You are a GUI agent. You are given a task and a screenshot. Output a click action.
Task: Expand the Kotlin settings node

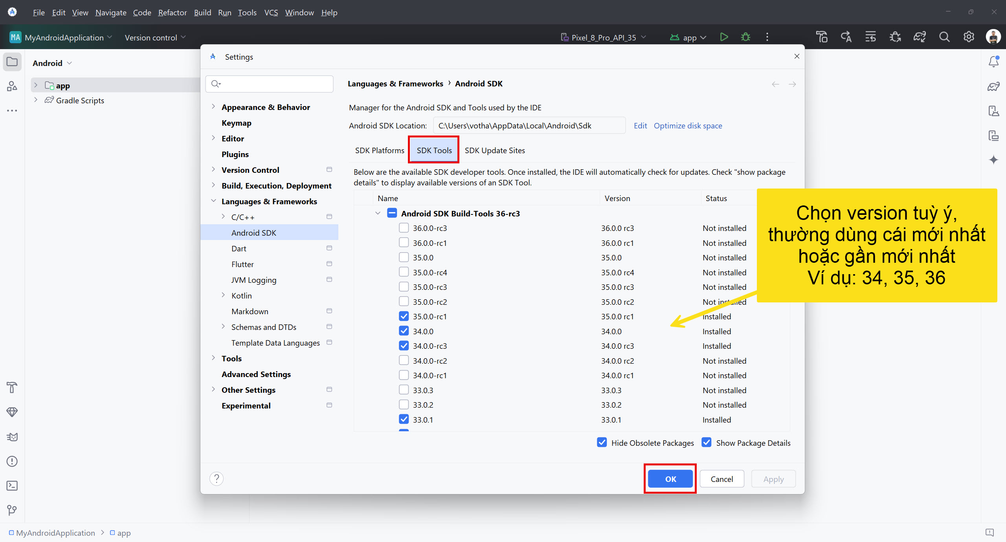223,295
